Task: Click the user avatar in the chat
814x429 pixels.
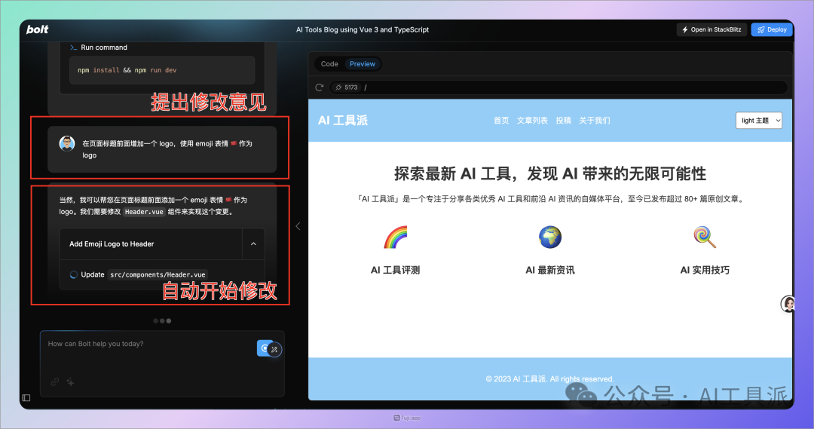Action: [67, 143]
